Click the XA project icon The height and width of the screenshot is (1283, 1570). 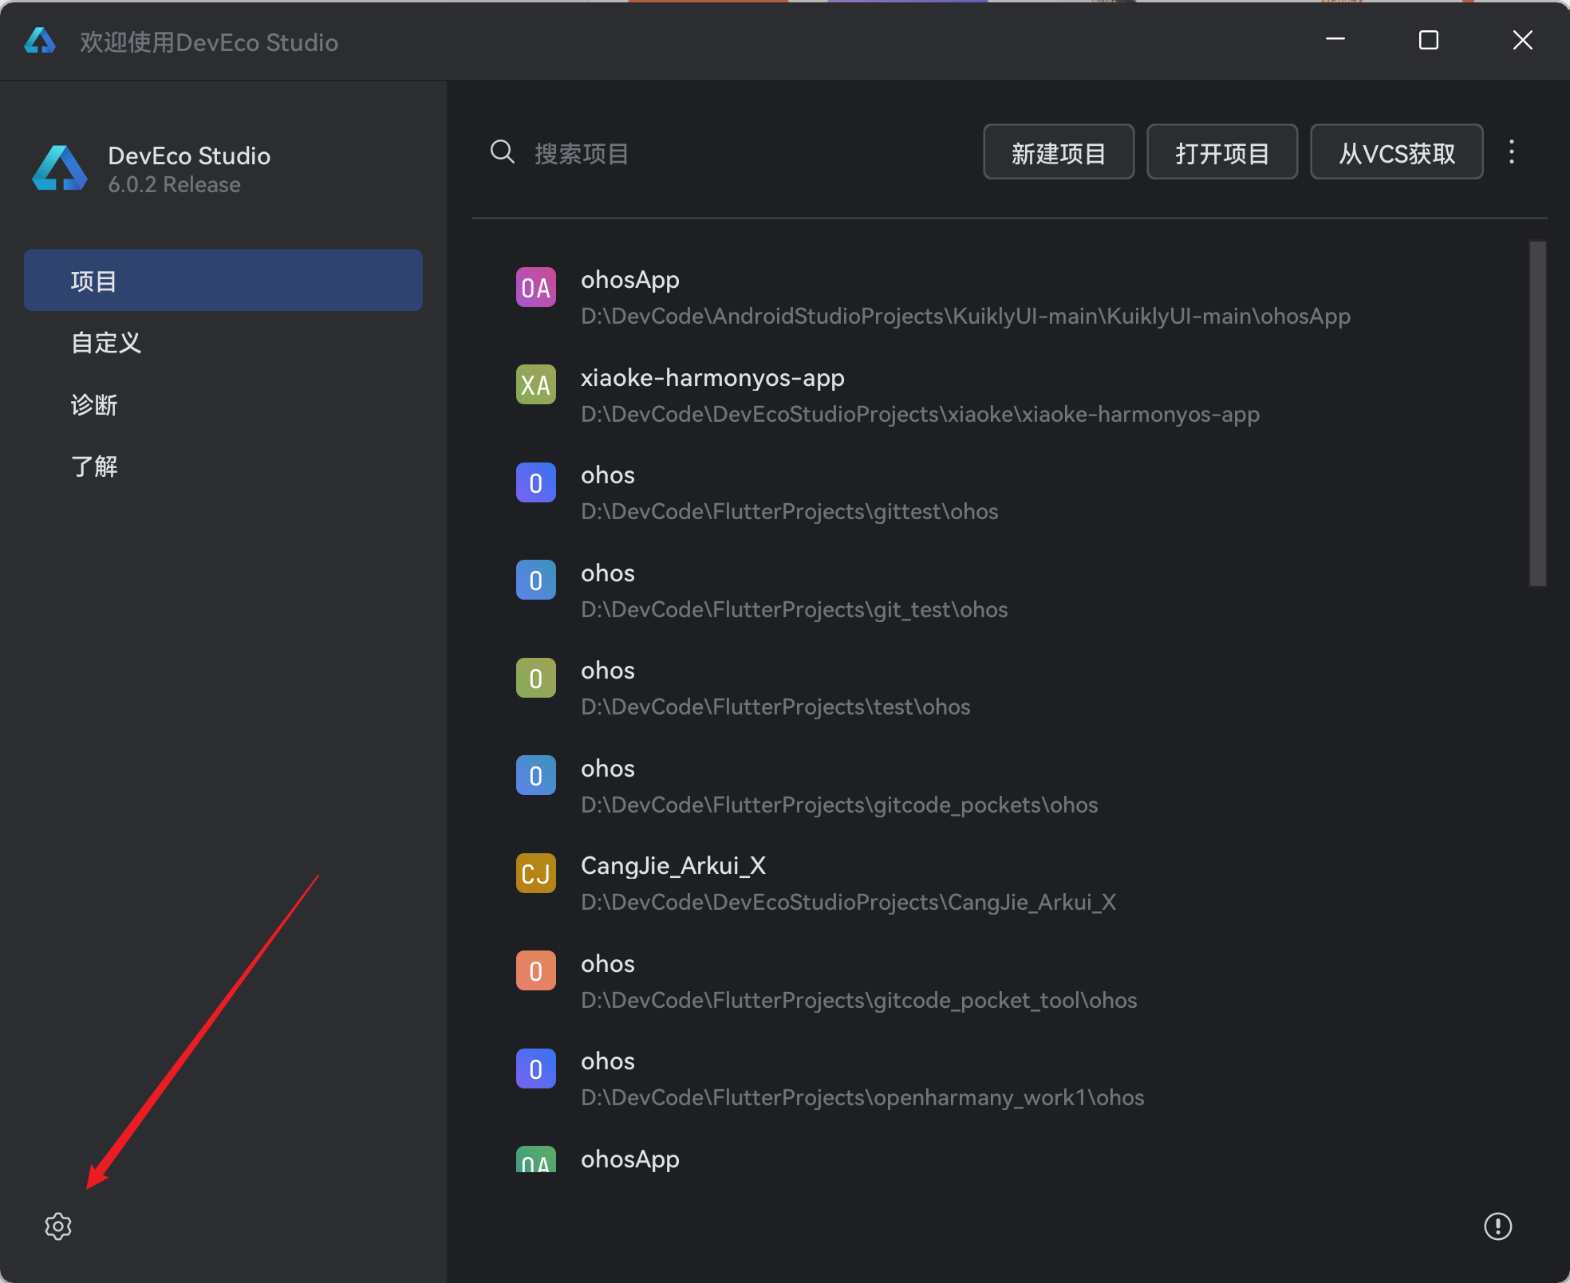click(x=536, y=385)
